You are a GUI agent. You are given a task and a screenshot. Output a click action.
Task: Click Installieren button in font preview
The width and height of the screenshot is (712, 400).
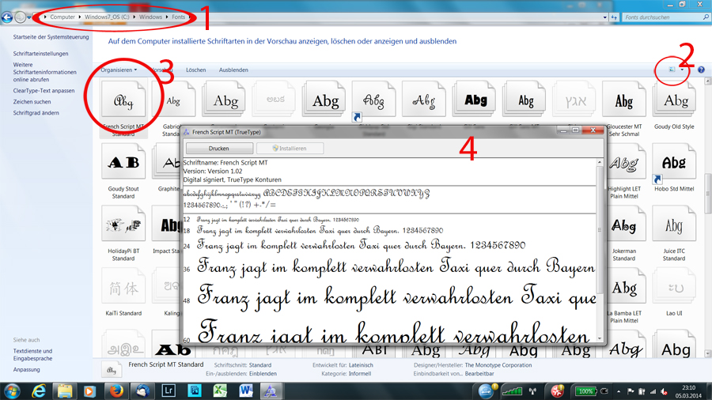tap(290, 149)
